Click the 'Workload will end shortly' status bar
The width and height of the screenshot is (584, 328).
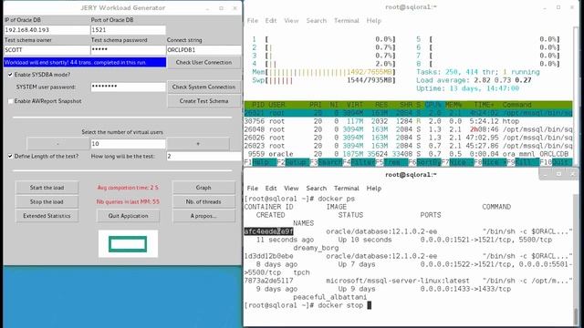(x=85, y=63)
